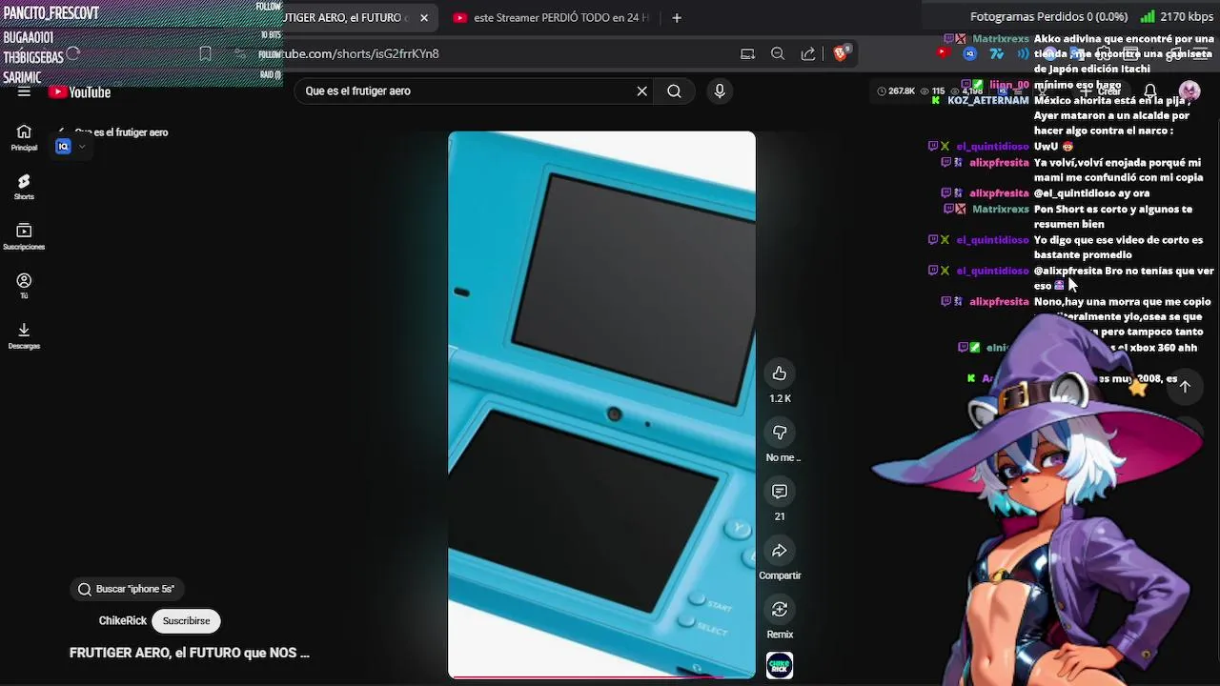
Task: Open Descargas in the sidebar
Action: pos(24,335)
